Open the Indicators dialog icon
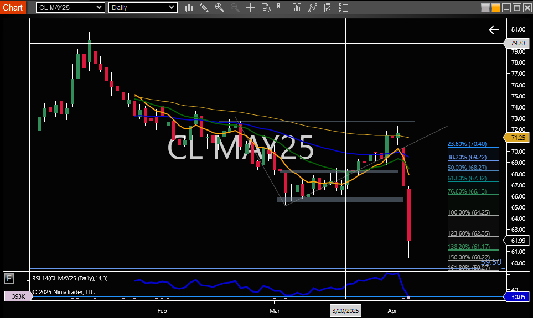The image size is (533, 318). pyautogui.click(x=312, y=8)
